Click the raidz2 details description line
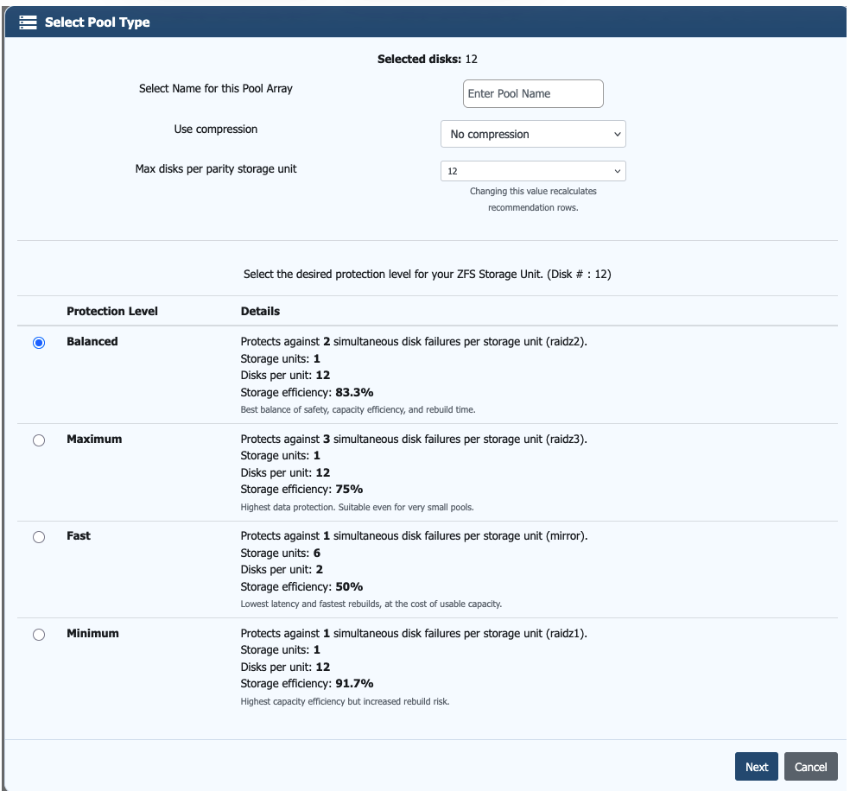The height and width of the screenshot is (791, 850). point(414,341)
